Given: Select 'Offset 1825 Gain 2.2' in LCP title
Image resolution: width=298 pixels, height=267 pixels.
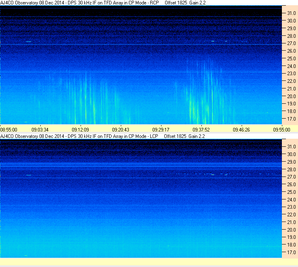Looking at the screenshot, I should [x=184, y=136].
